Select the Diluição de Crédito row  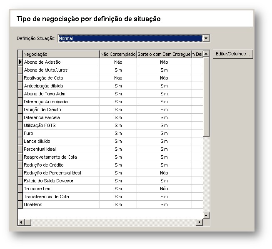point(110,110)
